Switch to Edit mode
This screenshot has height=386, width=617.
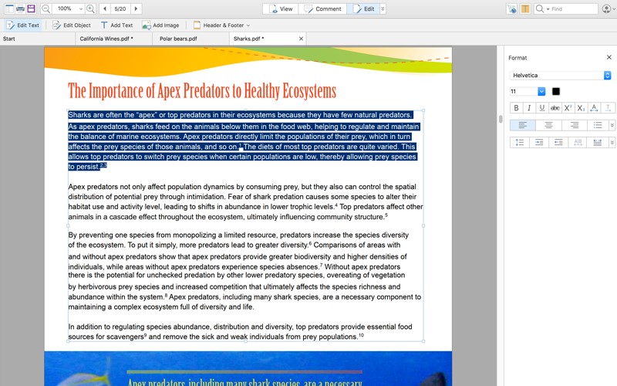pos(363,8)
